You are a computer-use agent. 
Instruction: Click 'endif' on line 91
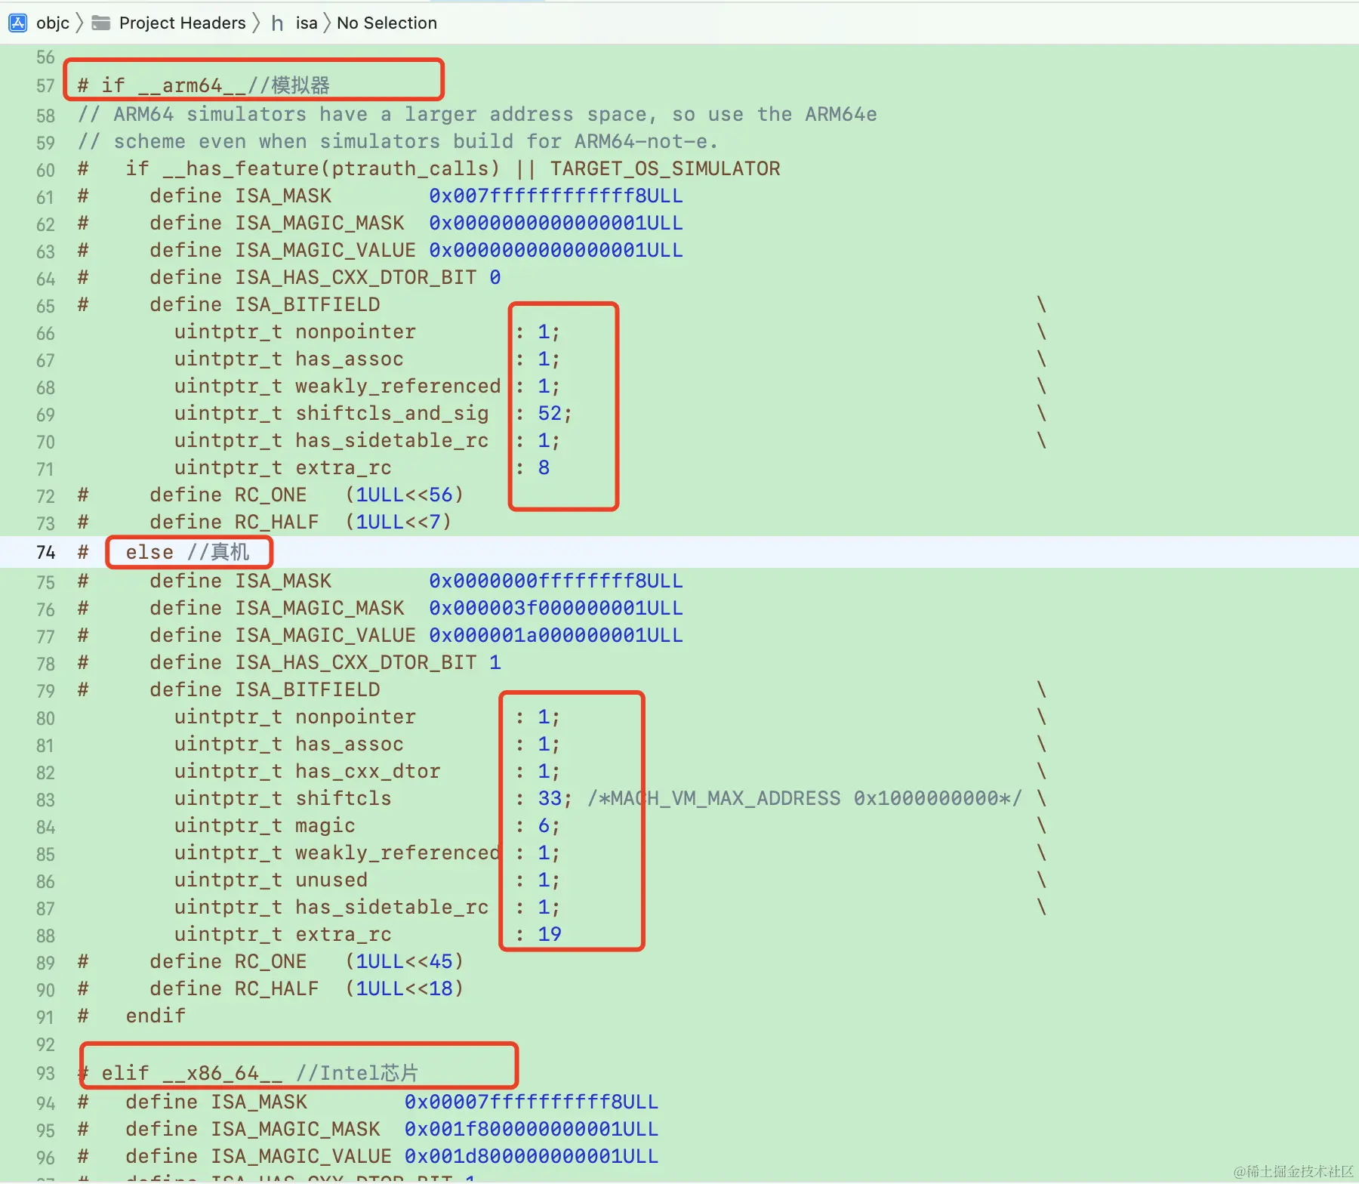pos(156,1016)
